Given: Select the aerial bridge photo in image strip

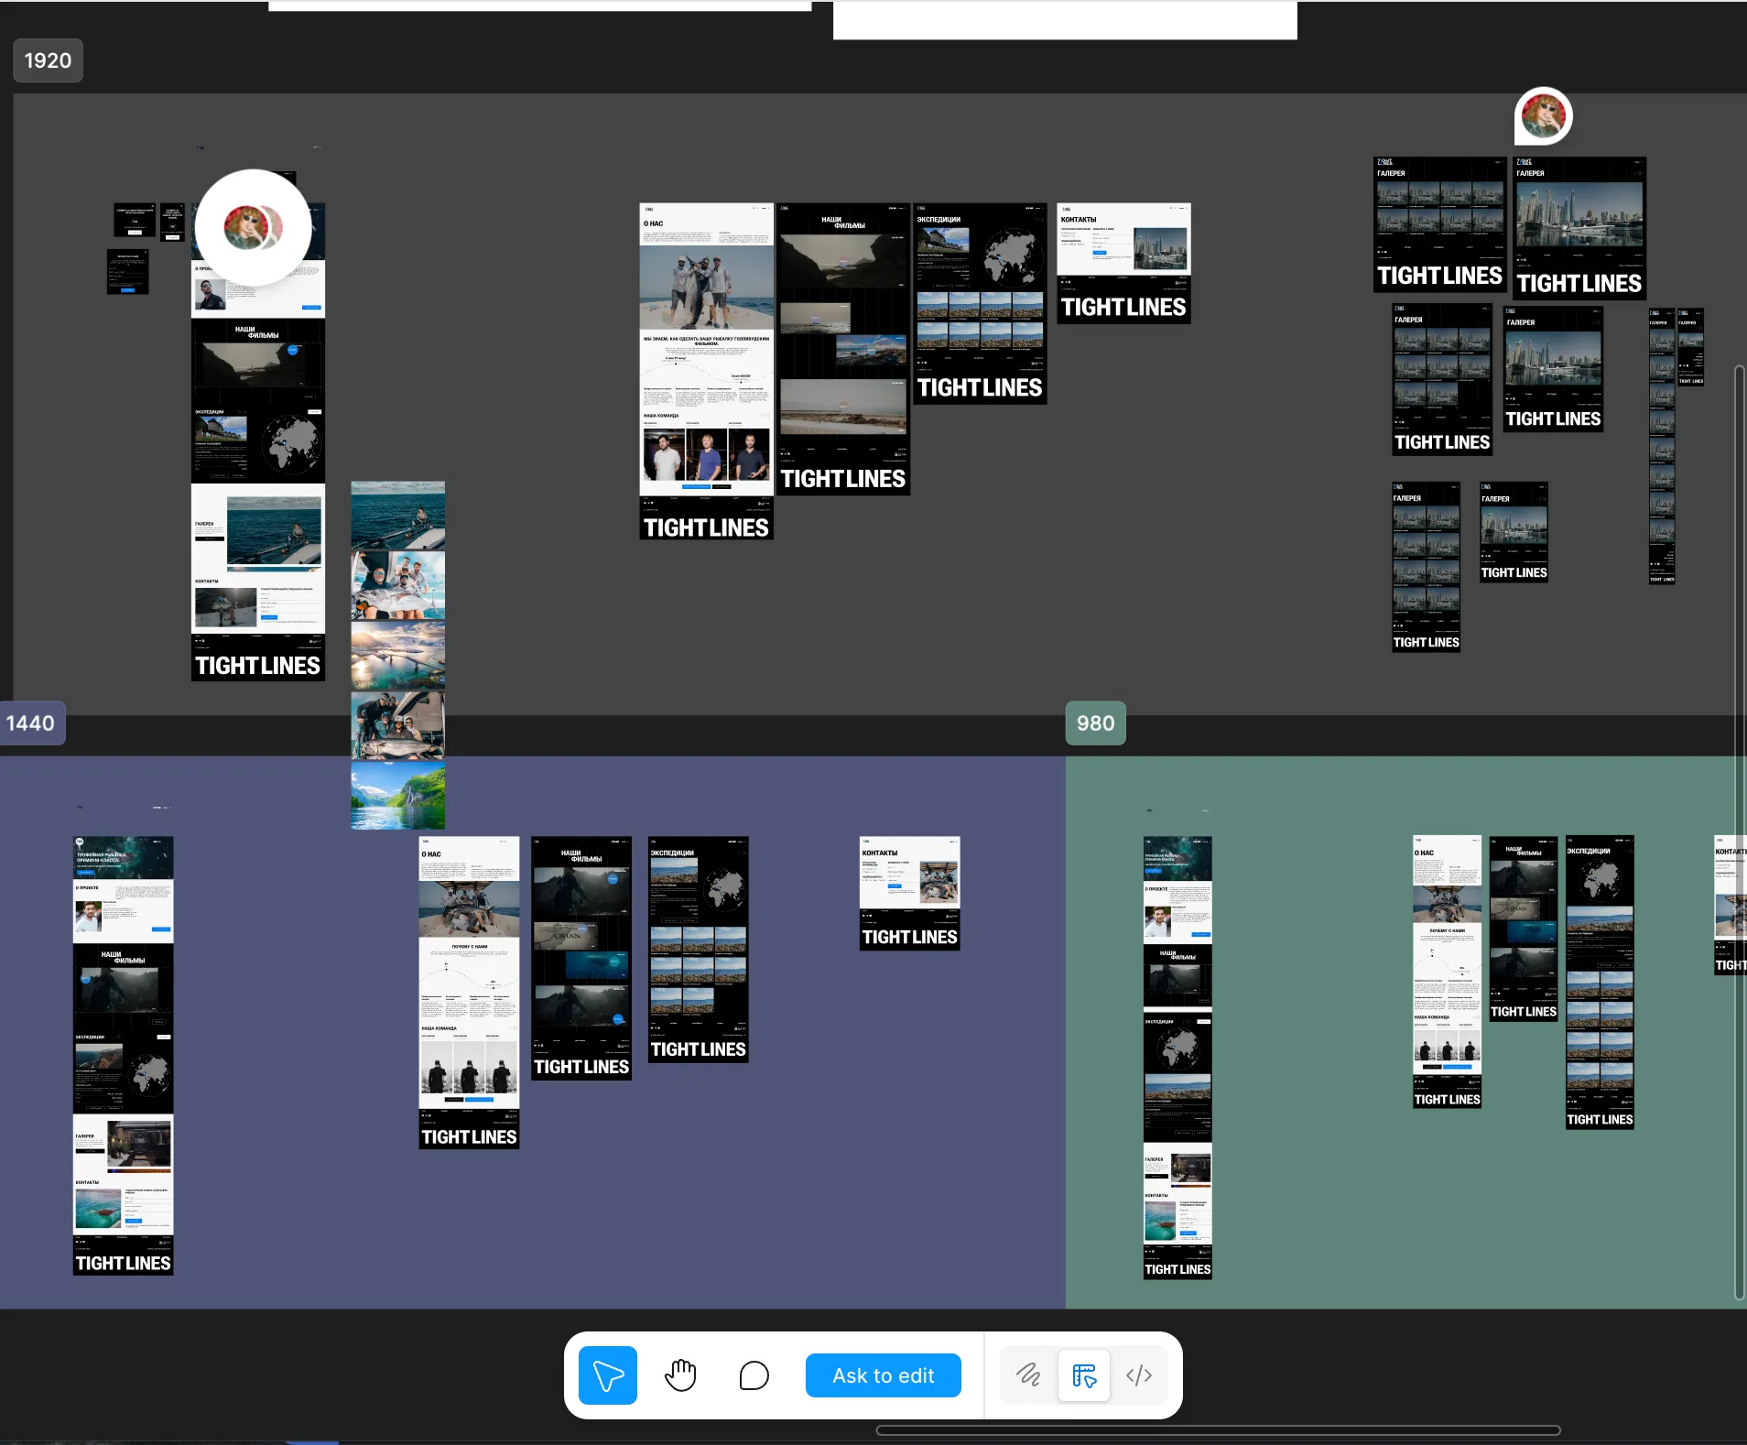Looking at the screenshot, I should pyautogui.click(x=397, y=656).
